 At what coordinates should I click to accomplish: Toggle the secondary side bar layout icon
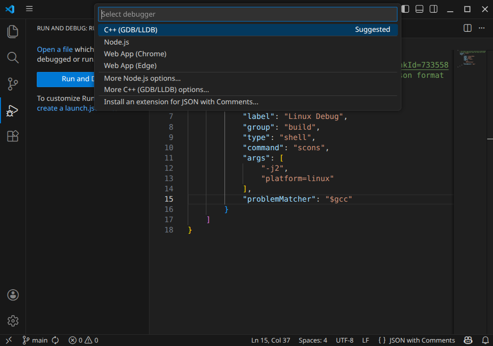434,9
